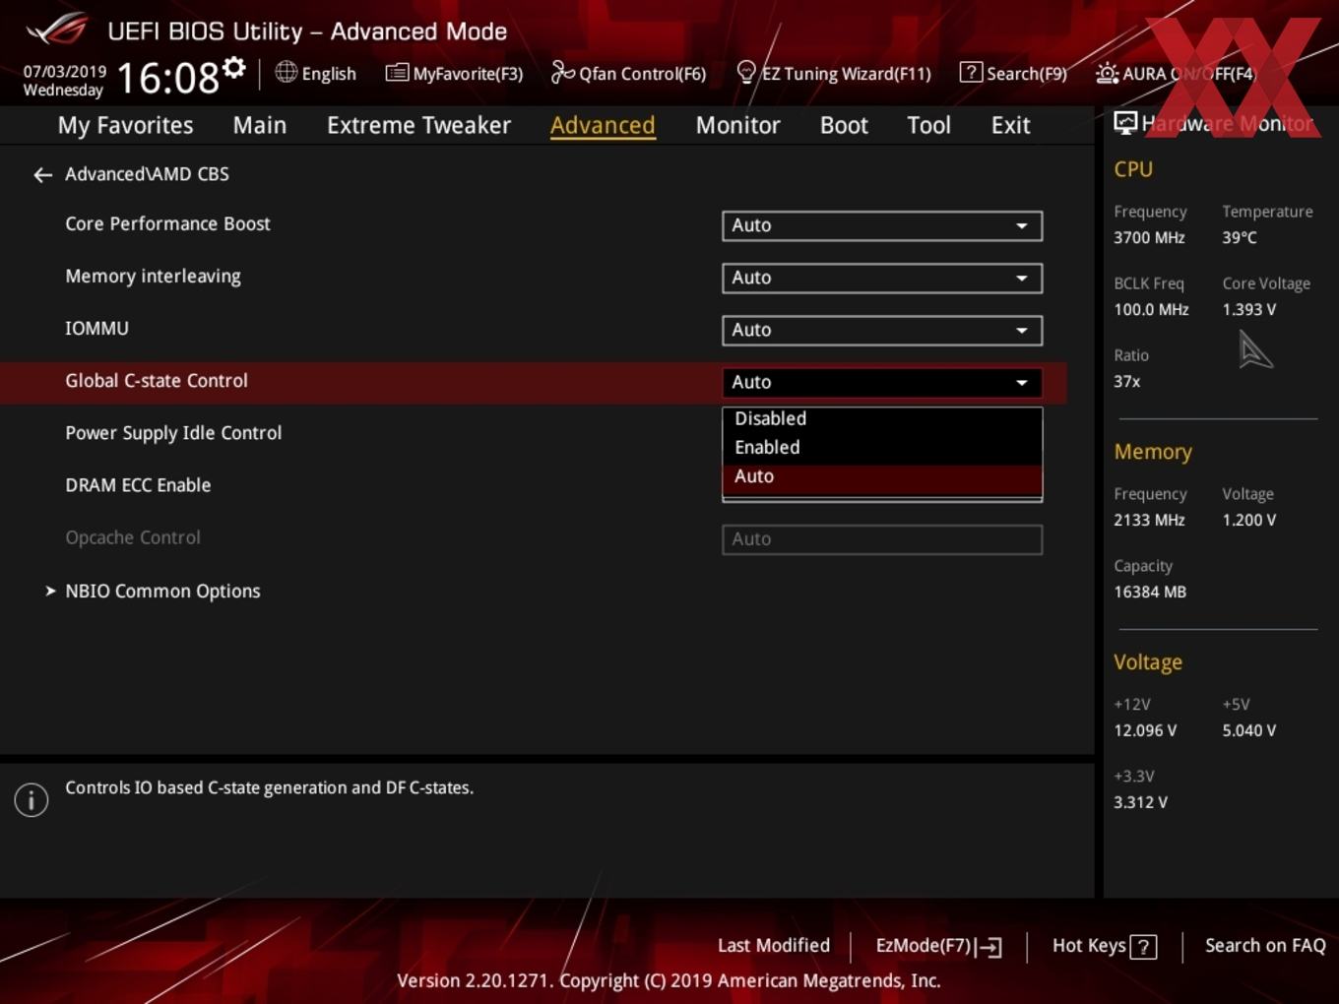This screenshot has width=1339, height=1004.
Task: Toggle AURA ON/OFF light icon
Action: point(1107,73)
